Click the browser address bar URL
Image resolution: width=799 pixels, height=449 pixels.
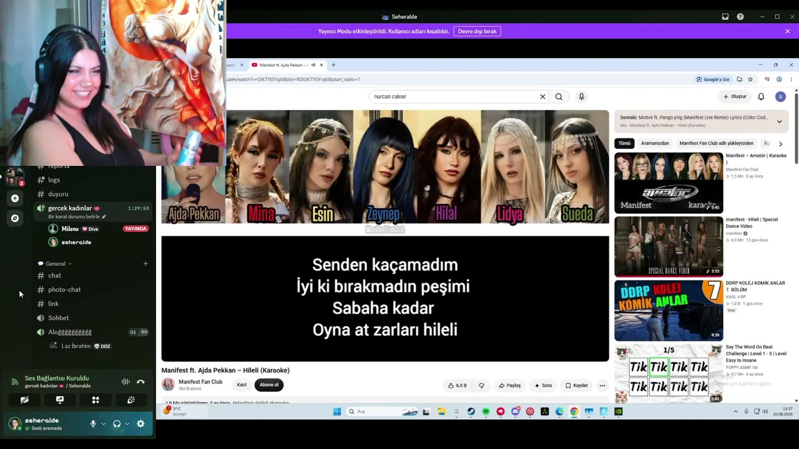click(293, 79)
